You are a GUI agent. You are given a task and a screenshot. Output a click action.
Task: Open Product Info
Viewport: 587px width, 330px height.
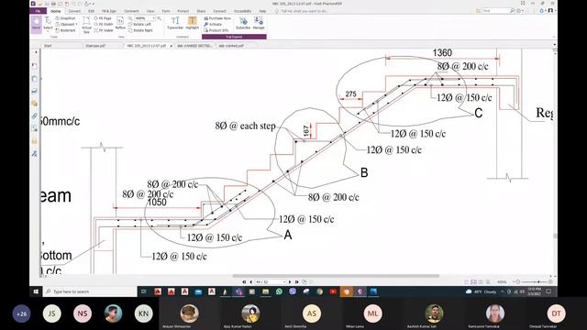click(216, 30)
